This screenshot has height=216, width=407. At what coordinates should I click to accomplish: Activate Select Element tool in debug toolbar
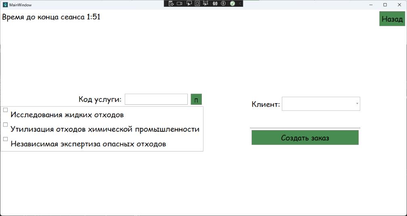[189, 4]
